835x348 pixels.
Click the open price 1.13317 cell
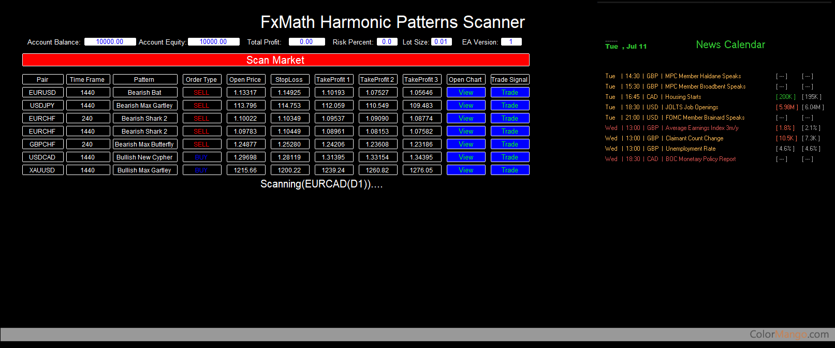(x=245, y=92)
